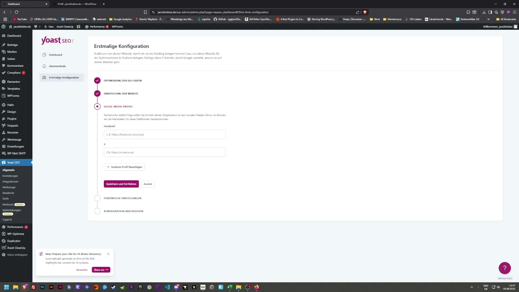Open Brave Shields lion icon
The width and height of the screenshot is (519, 292).
click(x=365, y=12)
